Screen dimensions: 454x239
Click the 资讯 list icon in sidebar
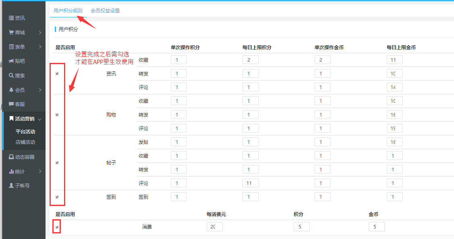click(11, 18)
